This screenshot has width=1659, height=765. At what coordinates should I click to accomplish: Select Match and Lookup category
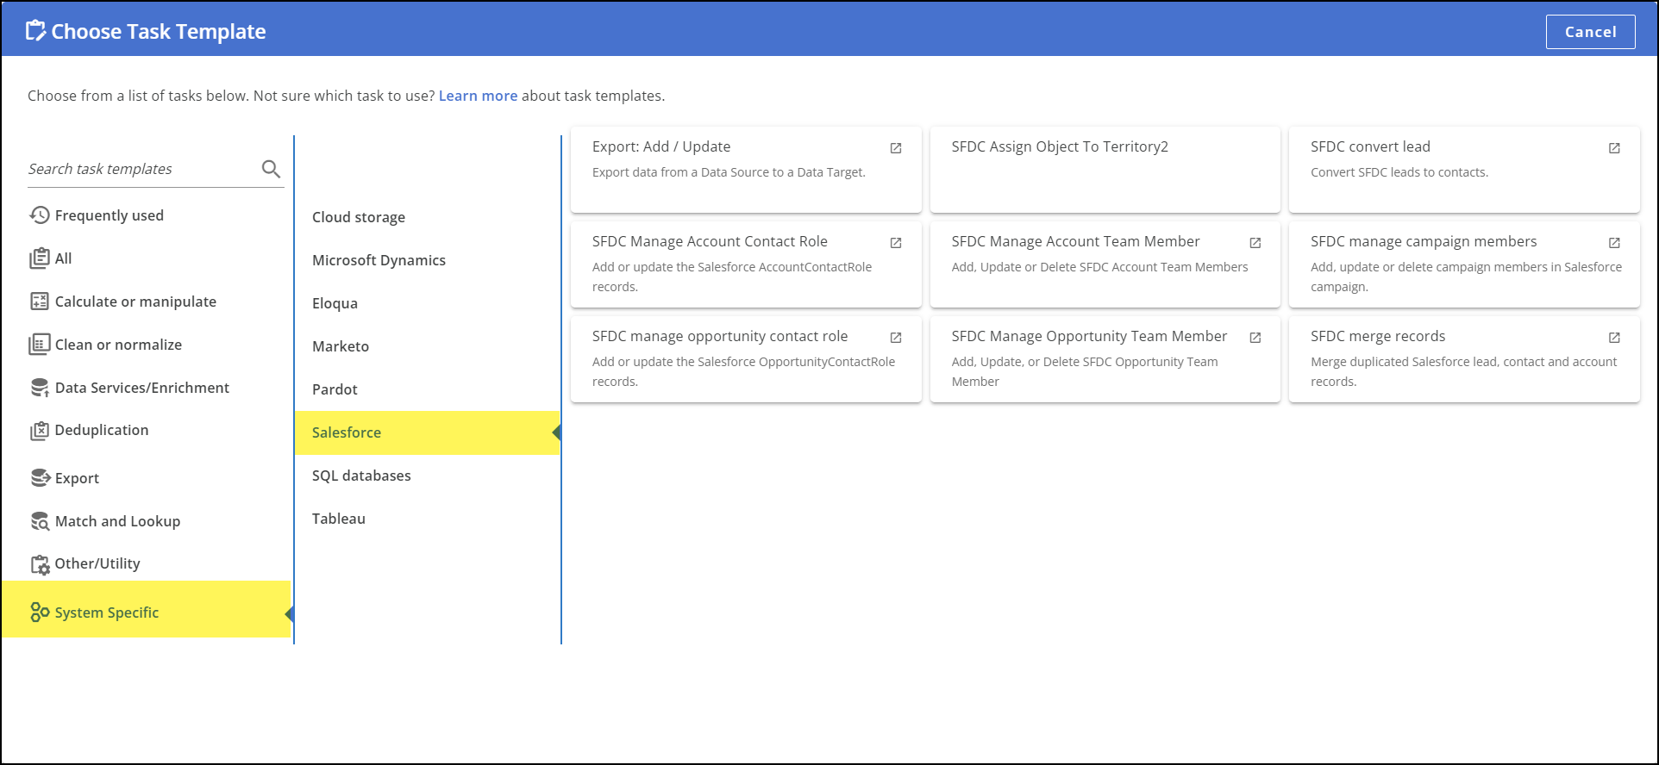(x=117, y=521)
